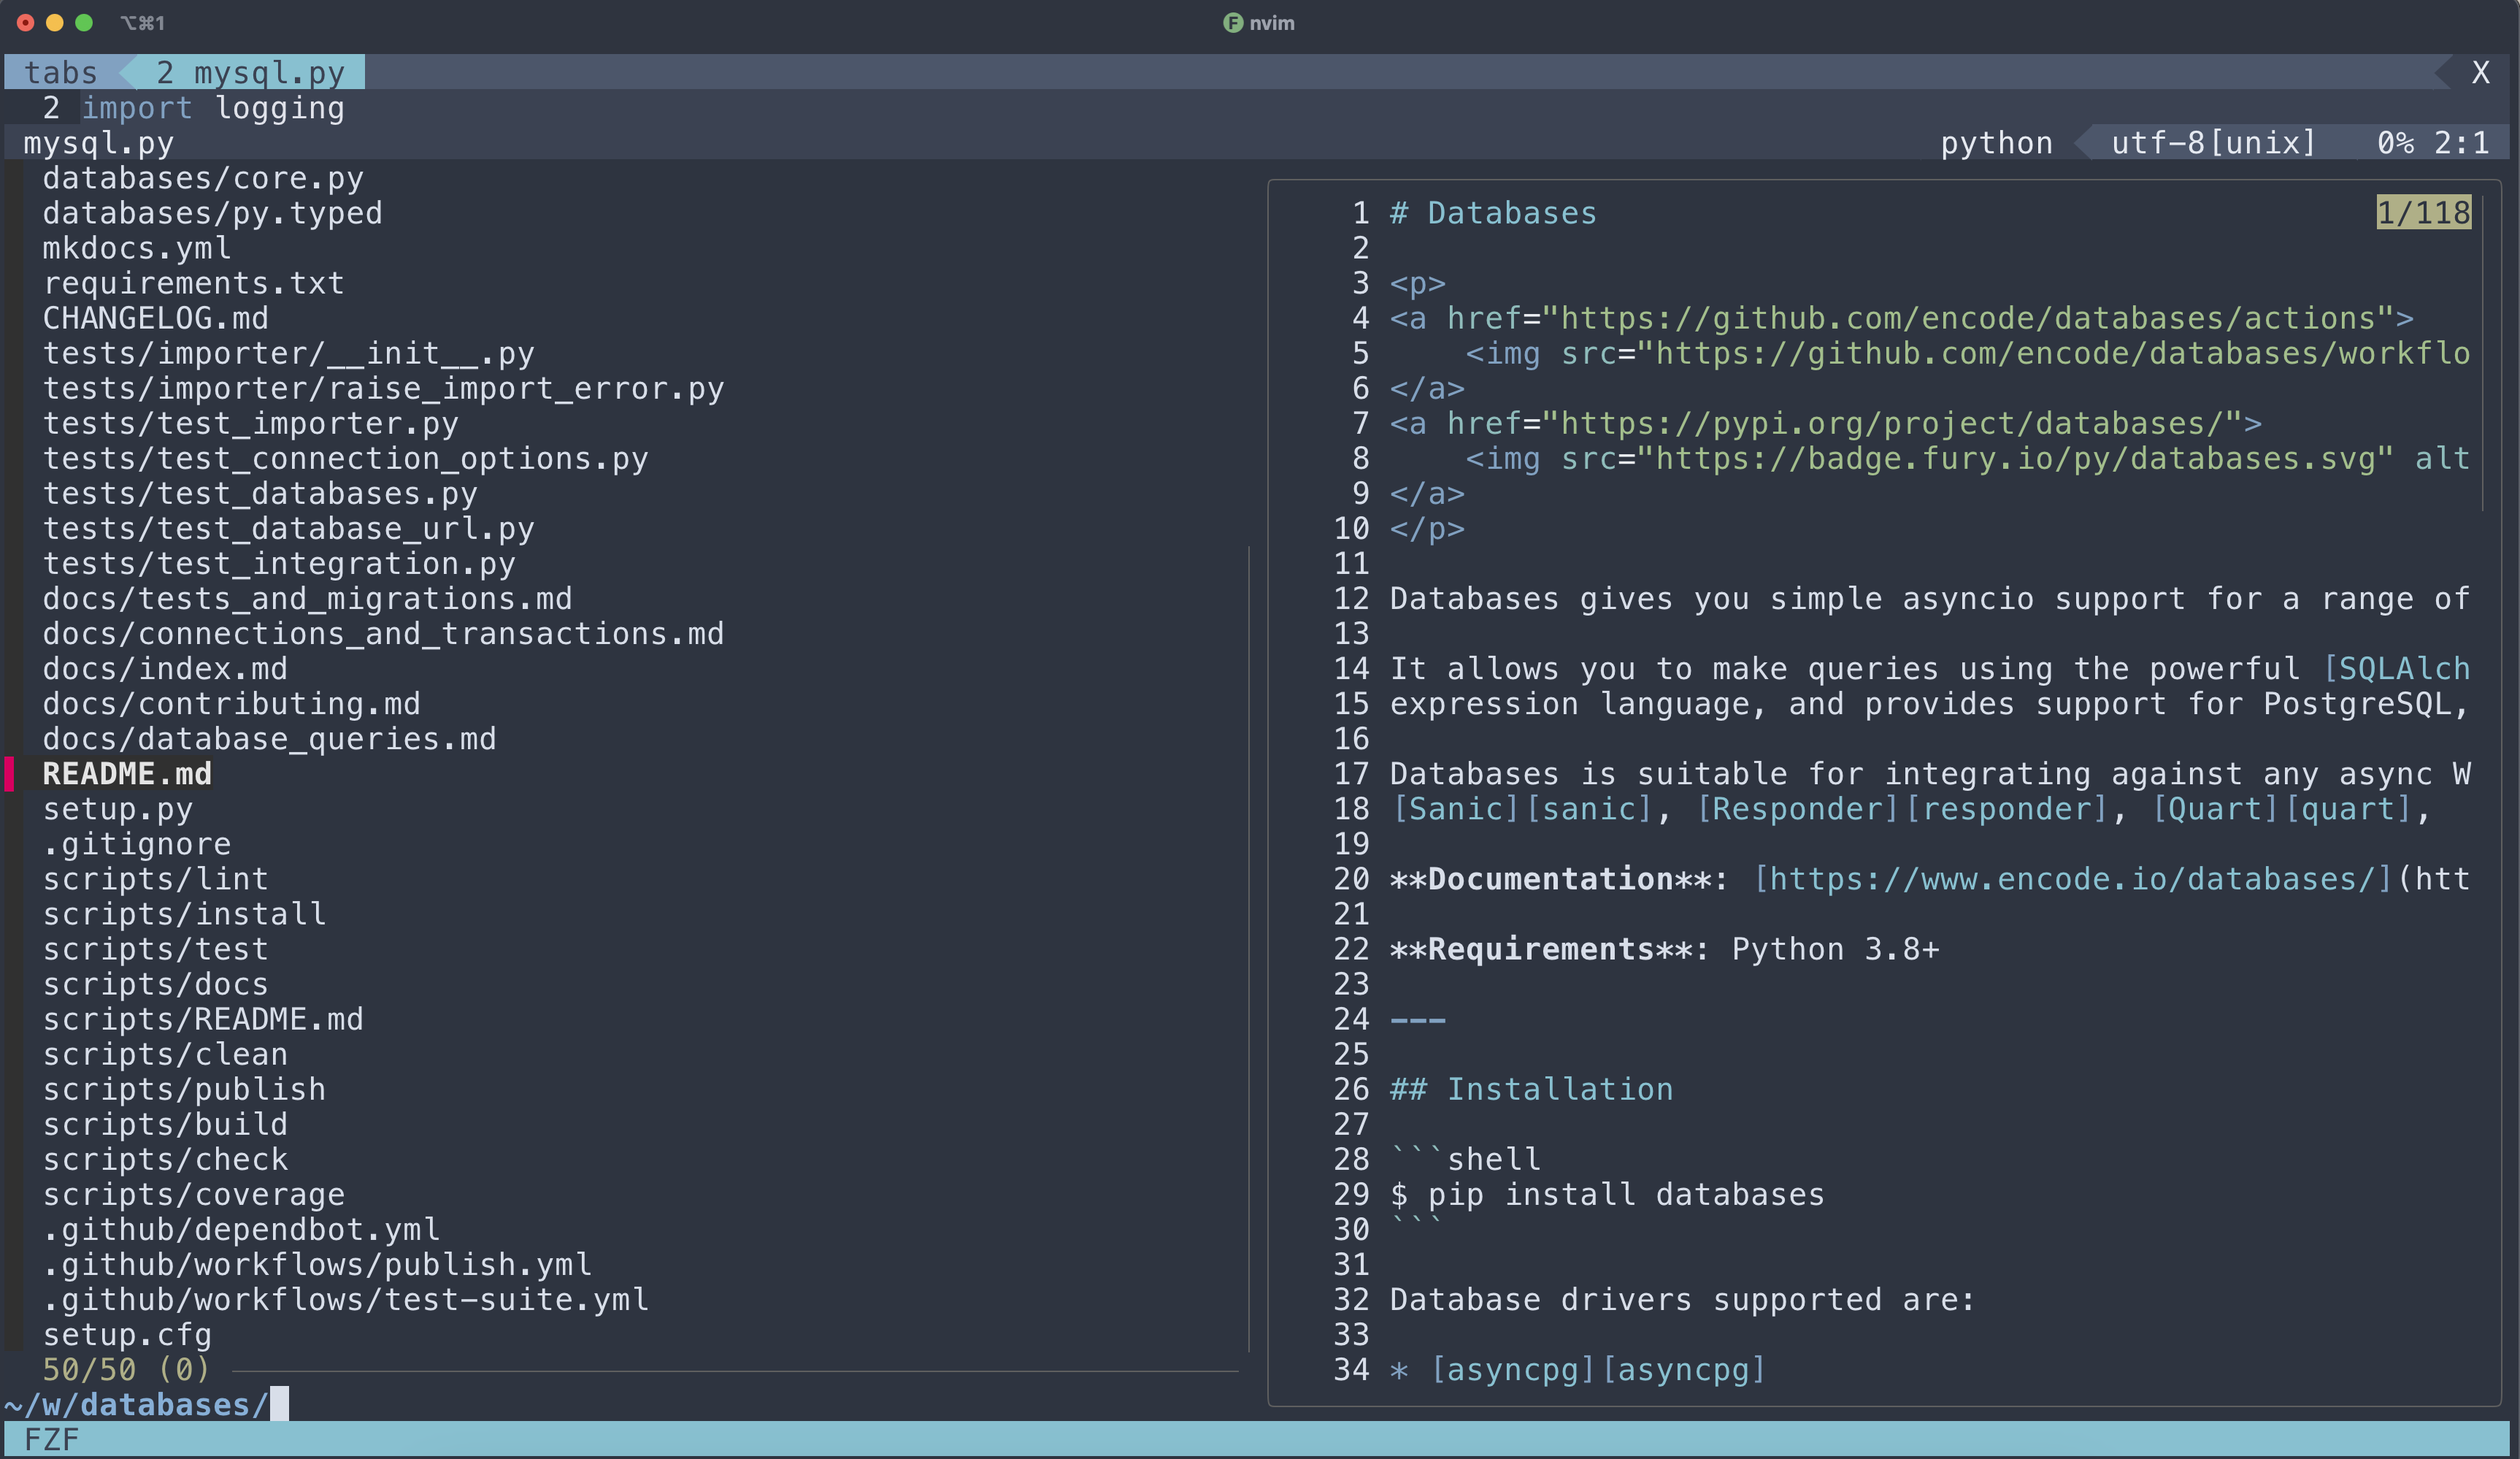This screenshot has height=1459, width=2520.
Task: Click tests/test_integration.py entry
Action: [278, 564]
